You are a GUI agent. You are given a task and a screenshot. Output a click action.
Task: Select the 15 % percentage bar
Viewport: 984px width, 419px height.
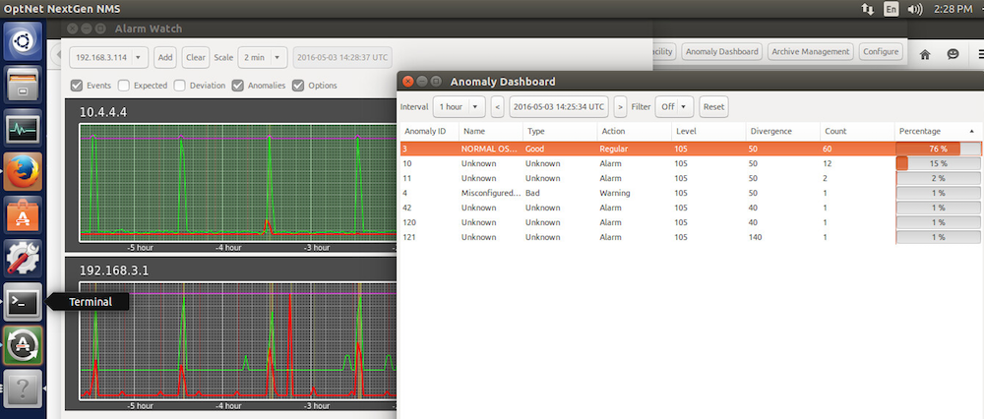(938, 163)
